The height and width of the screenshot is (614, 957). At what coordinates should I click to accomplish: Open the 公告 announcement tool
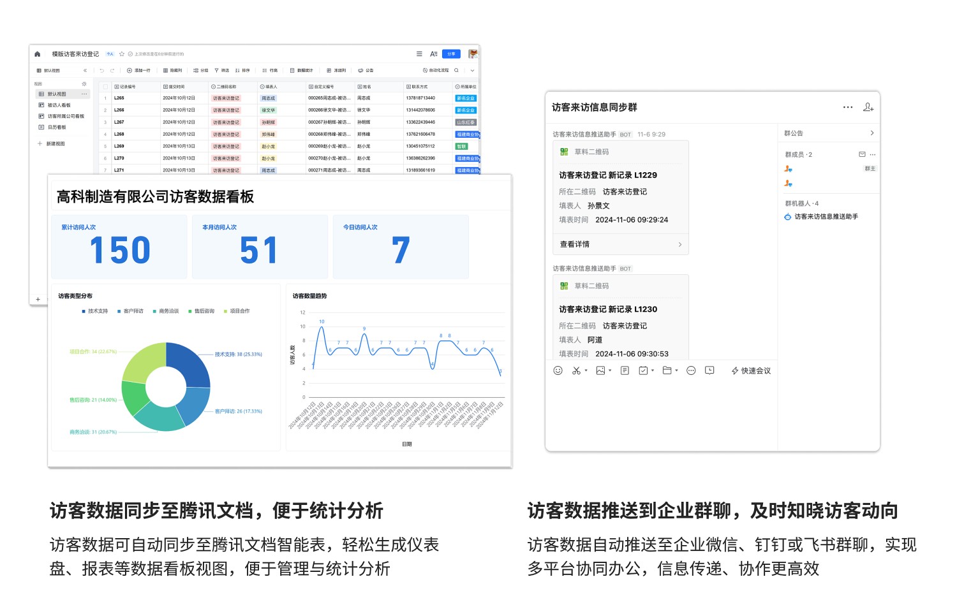(366, 71)
